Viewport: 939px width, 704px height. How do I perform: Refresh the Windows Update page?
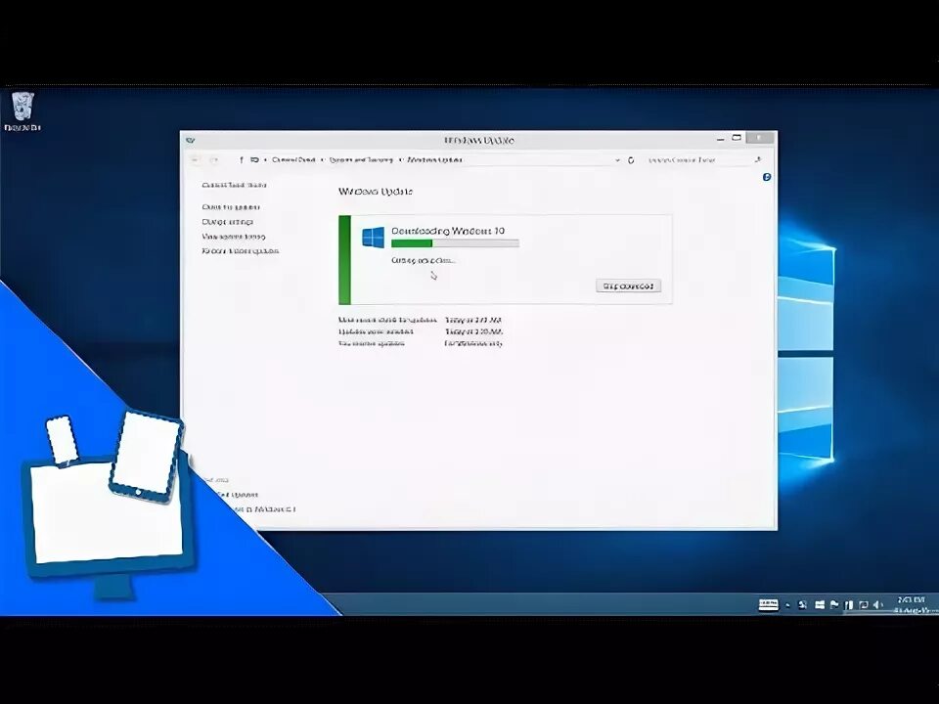coord(631,159)
